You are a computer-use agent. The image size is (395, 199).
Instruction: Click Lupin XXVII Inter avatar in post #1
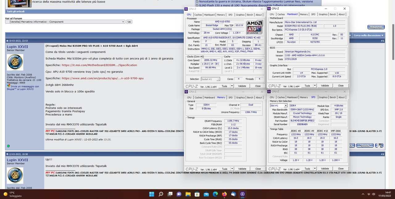coord(15,63)
